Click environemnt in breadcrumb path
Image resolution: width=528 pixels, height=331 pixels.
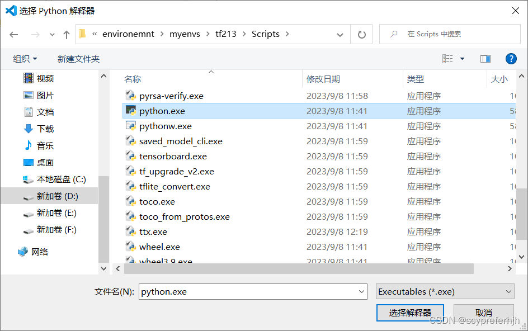(x=128, y=34)
